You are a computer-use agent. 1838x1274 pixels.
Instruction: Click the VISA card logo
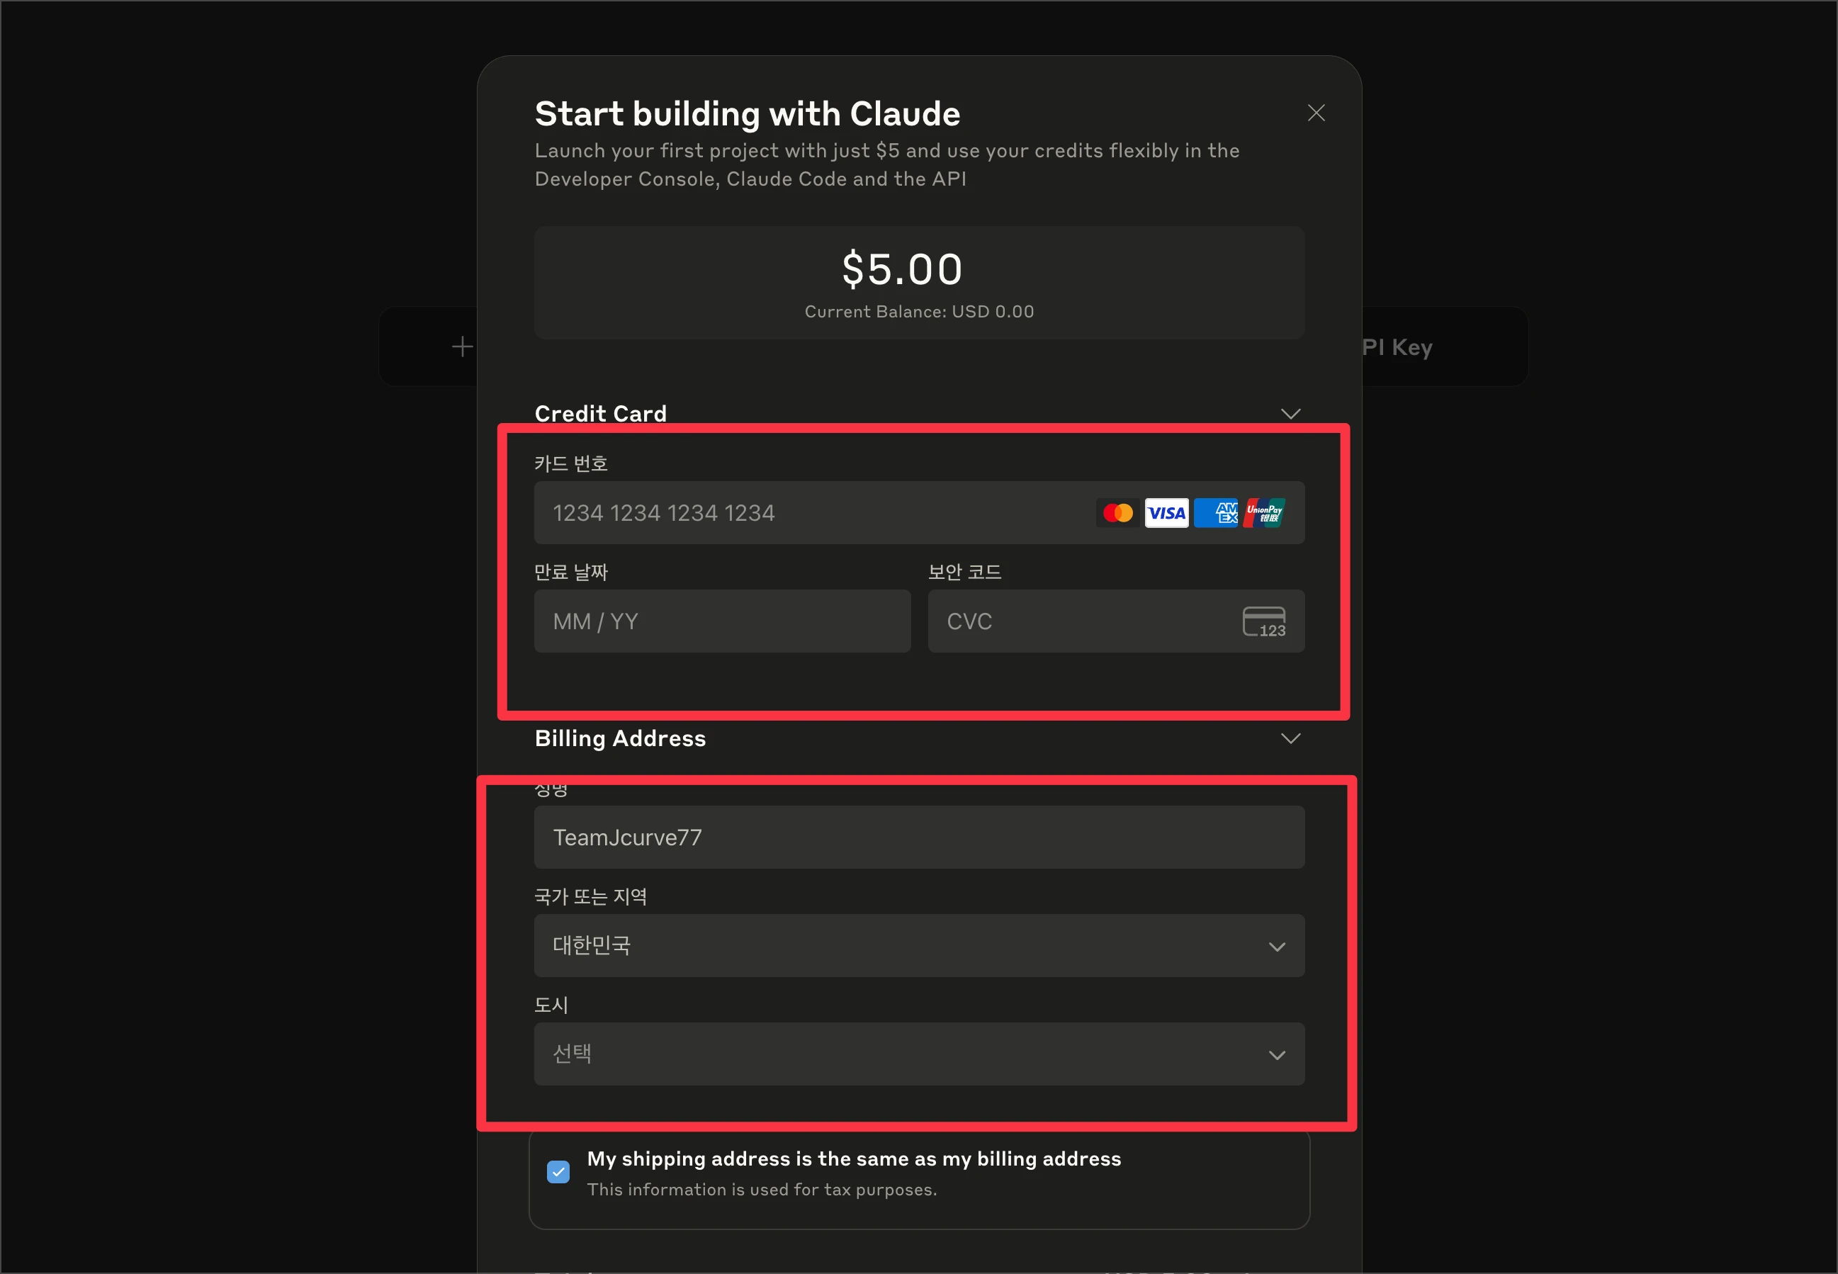[x=1166, y=513]
